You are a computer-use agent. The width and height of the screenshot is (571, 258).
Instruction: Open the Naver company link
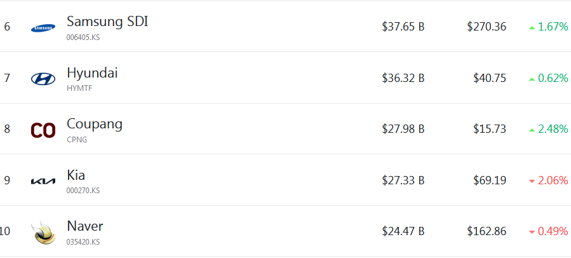pyautogui.click(x=85, y=226)
